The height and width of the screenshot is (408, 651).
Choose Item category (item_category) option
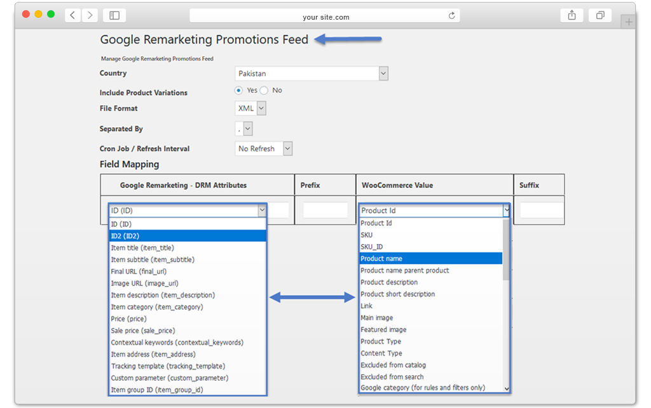(188, 307)
